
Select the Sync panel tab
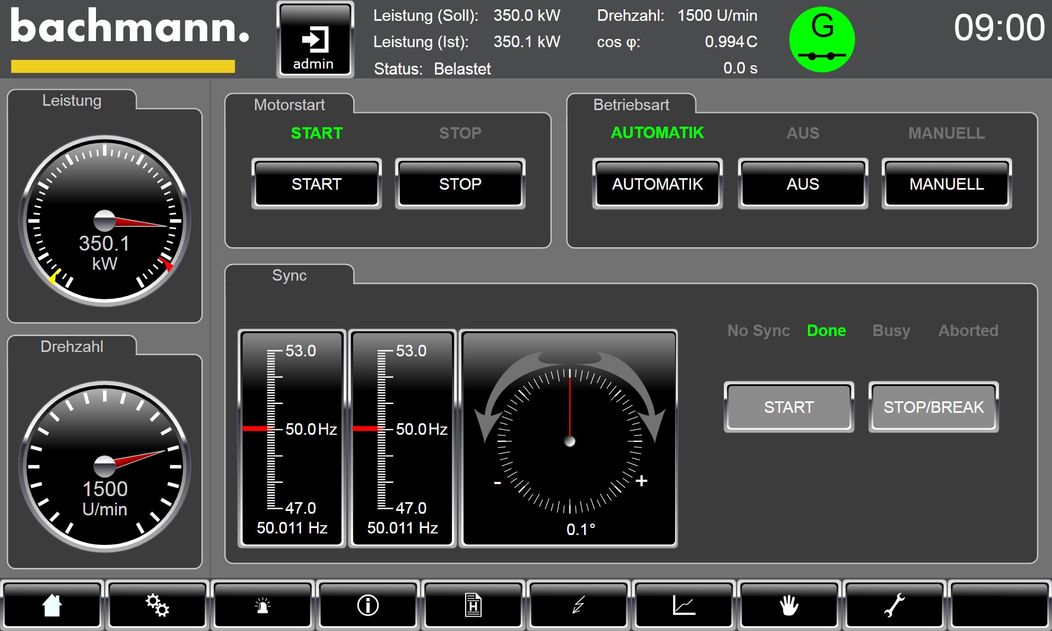point(289,275)
